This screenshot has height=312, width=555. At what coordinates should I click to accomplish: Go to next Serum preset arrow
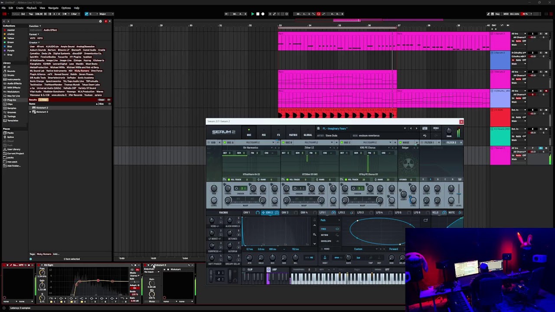point(416,128)
